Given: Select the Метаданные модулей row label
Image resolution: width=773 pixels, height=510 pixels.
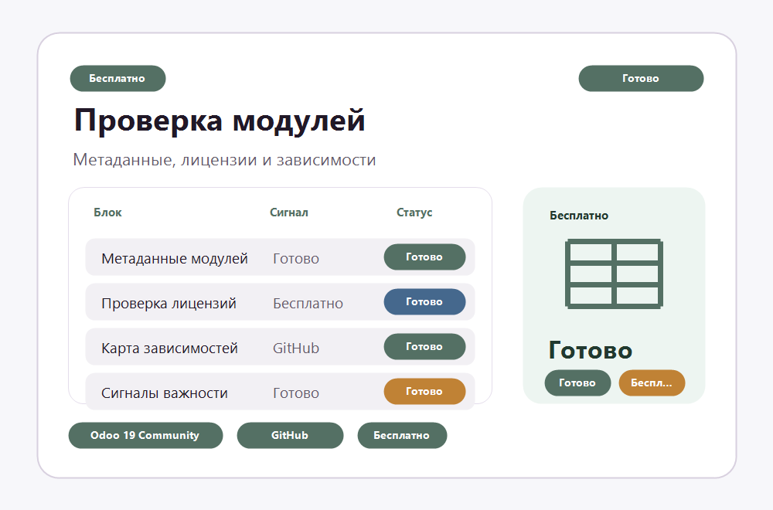Looking at the screenshot, I should 175,259.
